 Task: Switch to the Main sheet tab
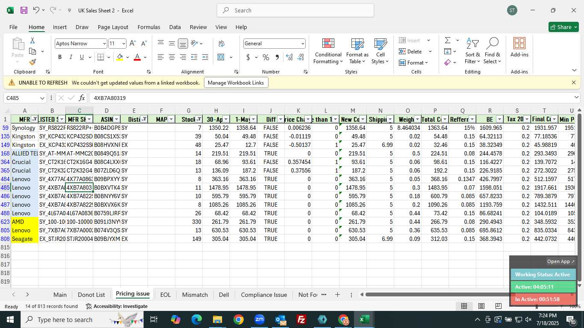pos(60,295)
